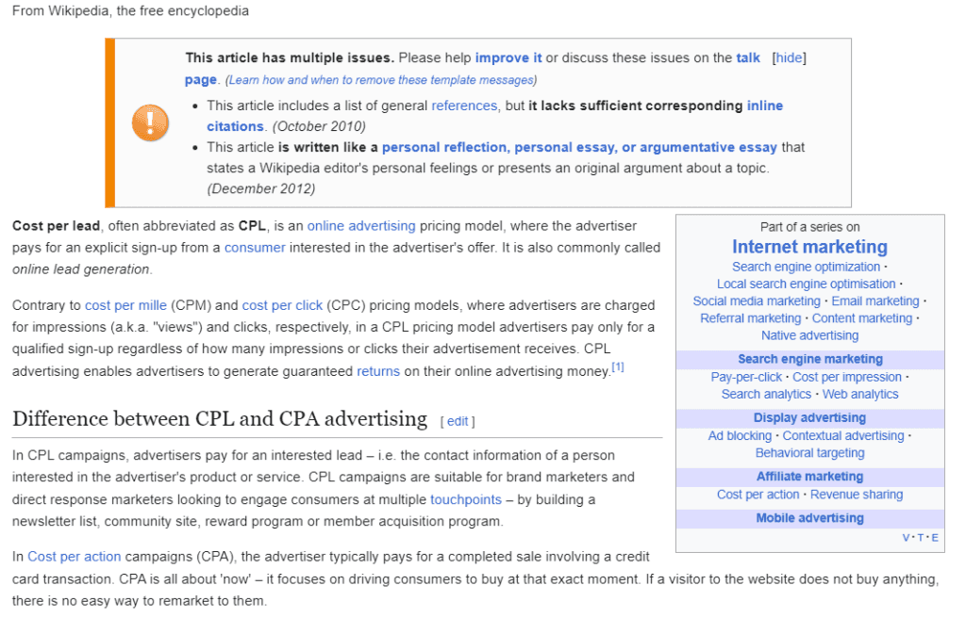
Task: Open the 'Affiliate marketing' heading link
Action: tap(809, 477)
